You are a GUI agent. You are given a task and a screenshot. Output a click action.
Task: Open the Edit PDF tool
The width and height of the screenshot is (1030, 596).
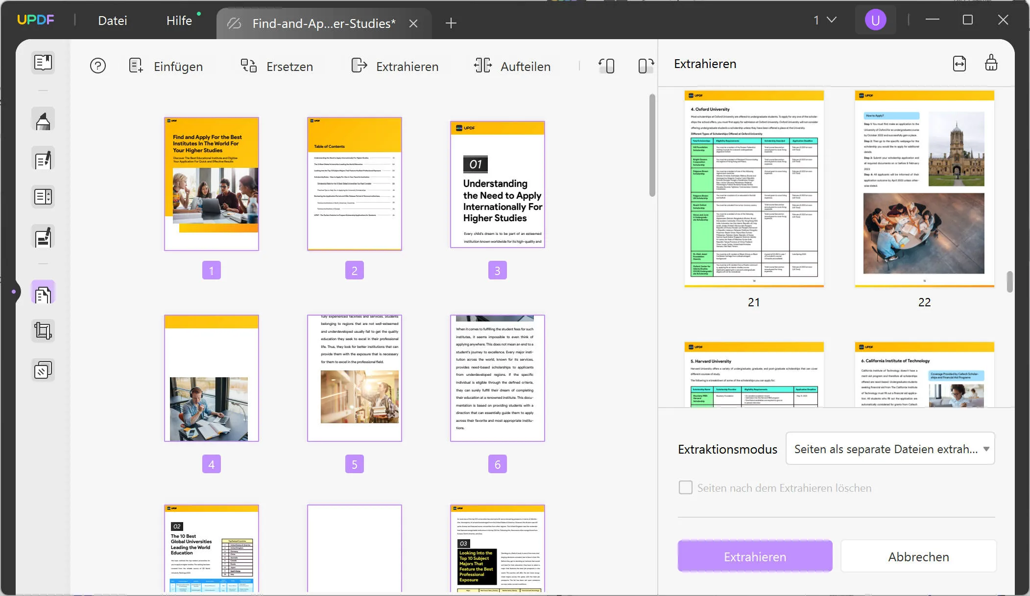pyautogui.click(x=43, y=159)
